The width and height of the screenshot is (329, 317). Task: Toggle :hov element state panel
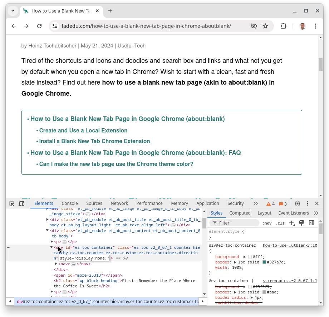pyautogui.click(x=267, y=223)
